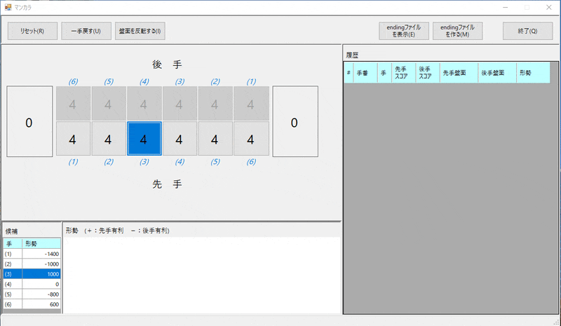Click 後手 greyed pit (3) in top row
Screen dimensions: 561x326
click(x=180, y=104)
